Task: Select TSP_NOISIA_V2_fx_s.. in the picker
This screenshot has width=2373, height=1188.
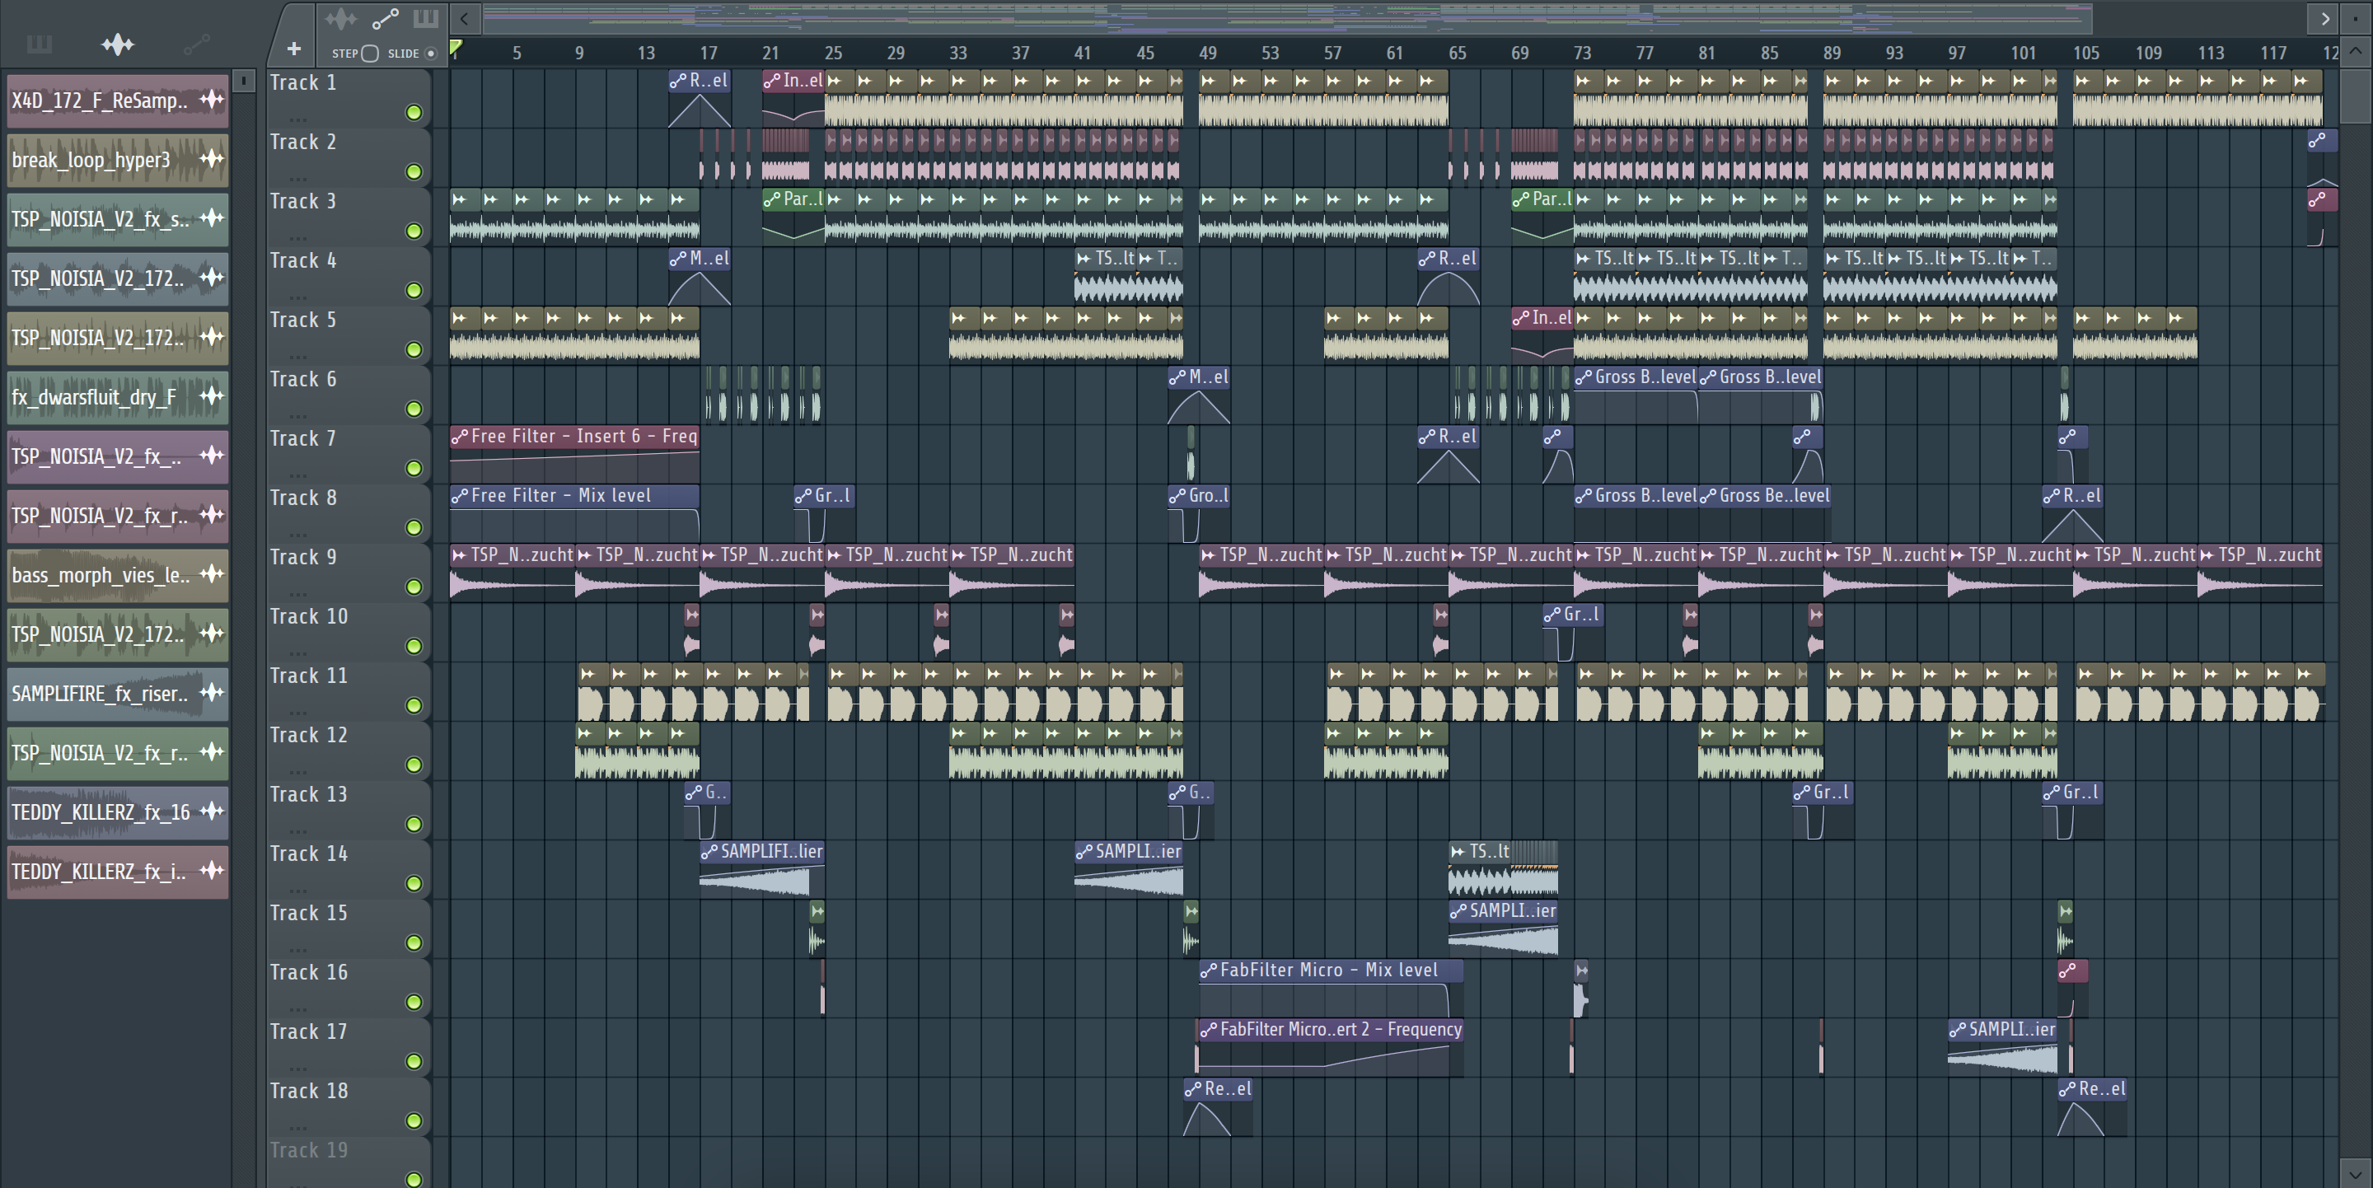Action: tap(118, 219)
